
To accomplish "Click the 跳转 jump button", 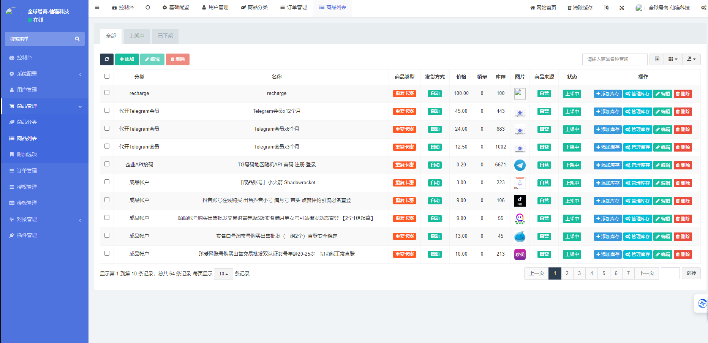I will click(691, 273).
